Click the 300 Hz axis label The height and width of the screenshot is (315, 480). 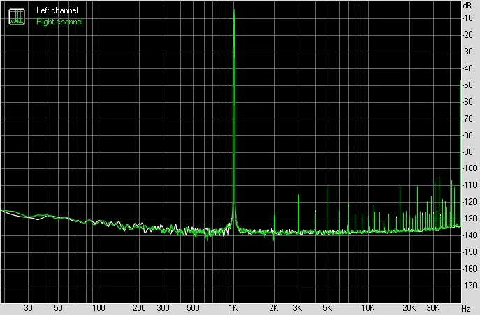(163, 307)
